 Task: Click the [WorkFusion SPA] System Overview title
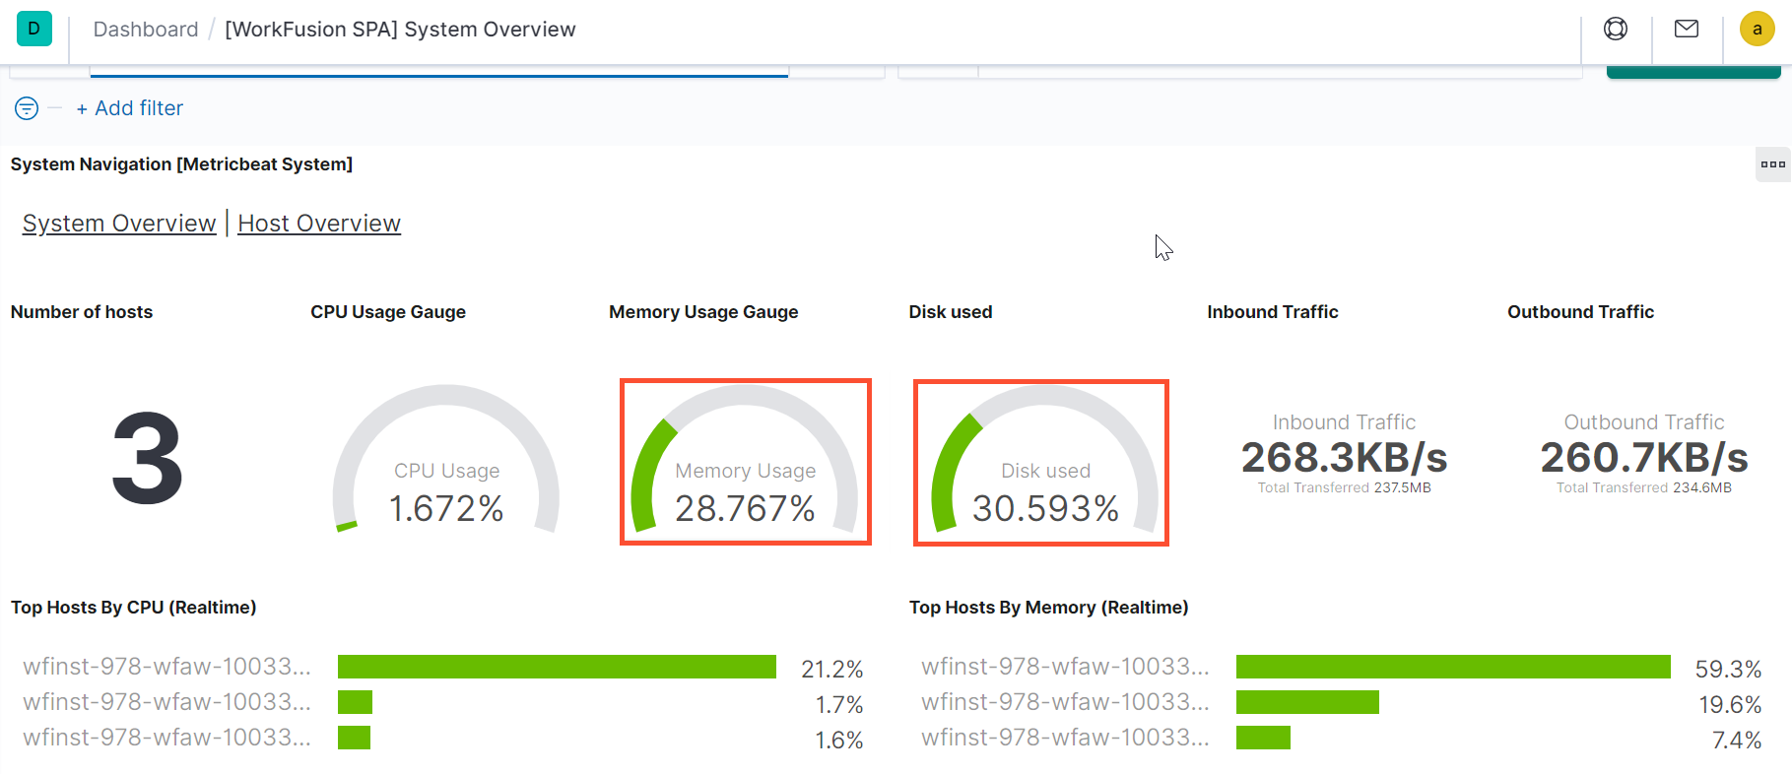click(x=400, y=30)
